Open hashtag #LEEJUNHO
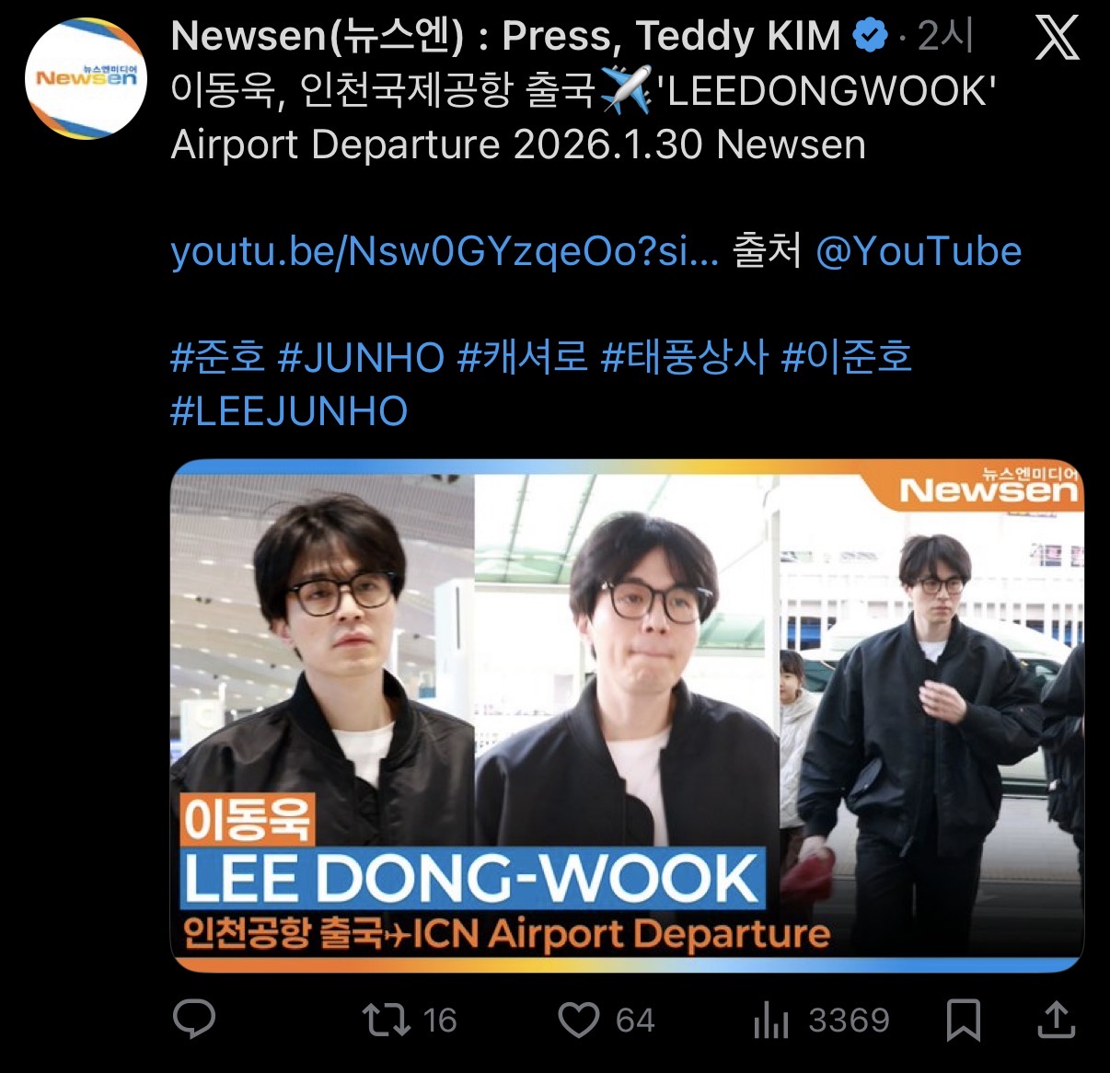The height and width of the screenshot is (1073, 1110). click(x=289, y=411)
